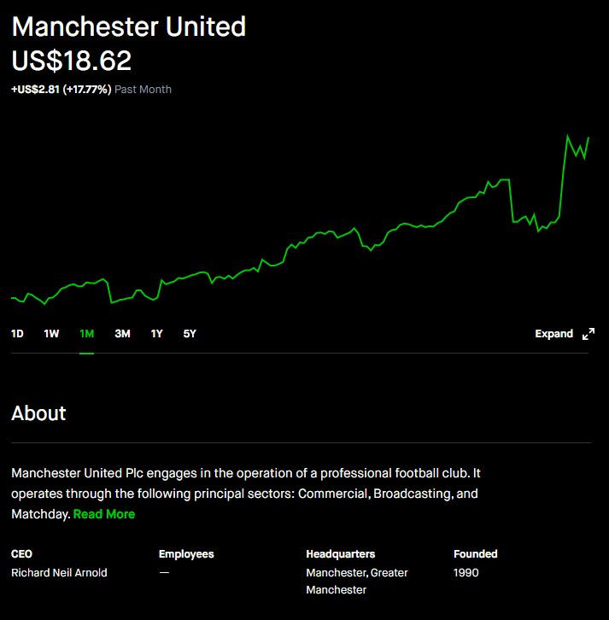Click the Past Month label
This screenshot has width=609, height=620.
(x=143, y=90)
